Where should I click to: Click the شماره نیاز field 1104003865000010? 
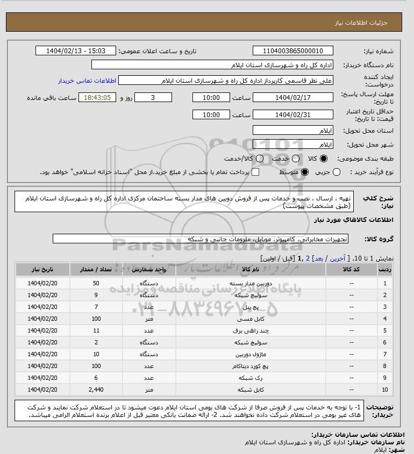293,51
